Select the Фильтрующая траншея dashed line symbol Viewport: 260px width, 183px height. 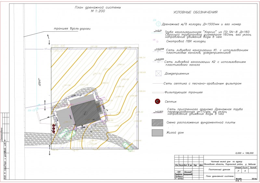click(158, 93)
